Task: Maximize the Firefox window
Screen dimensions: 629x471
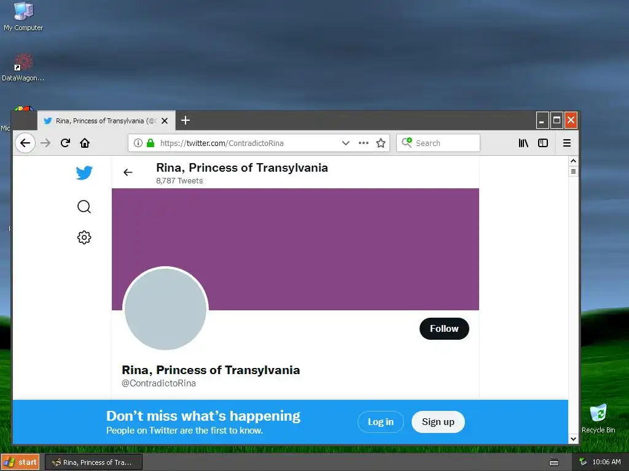Action: (557, 120)
